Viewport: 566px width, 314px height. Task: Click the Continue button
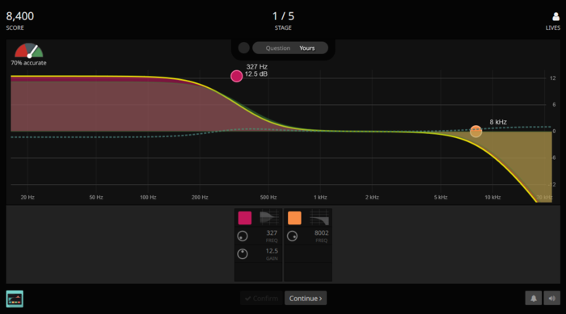tap(306, 298)
